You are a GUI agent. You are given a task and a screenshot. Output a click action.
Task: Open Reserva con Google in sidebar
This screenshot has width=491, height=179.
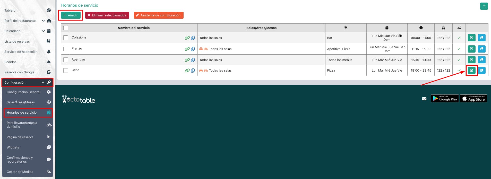(28, 72)
